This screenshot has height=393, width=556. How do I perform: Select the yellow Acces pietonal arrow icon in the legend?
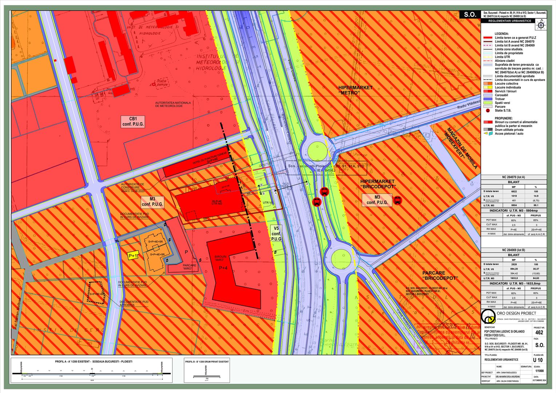click(x=485, y=133)
